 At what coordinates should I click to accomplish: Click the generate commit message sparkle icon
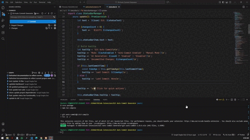[x=54, y=17]
